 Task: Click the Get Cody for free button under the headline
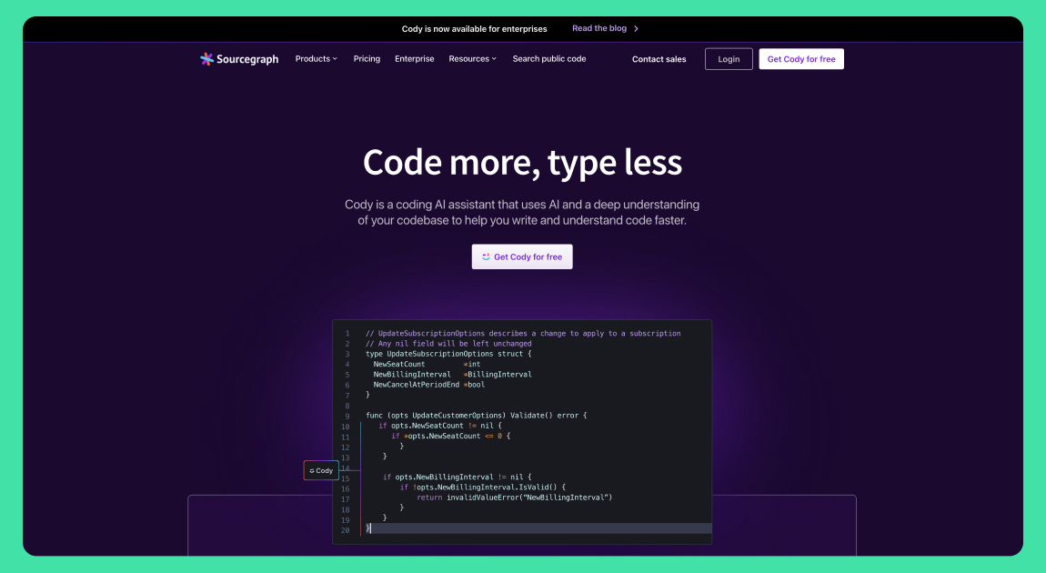(x=522, y=256)
